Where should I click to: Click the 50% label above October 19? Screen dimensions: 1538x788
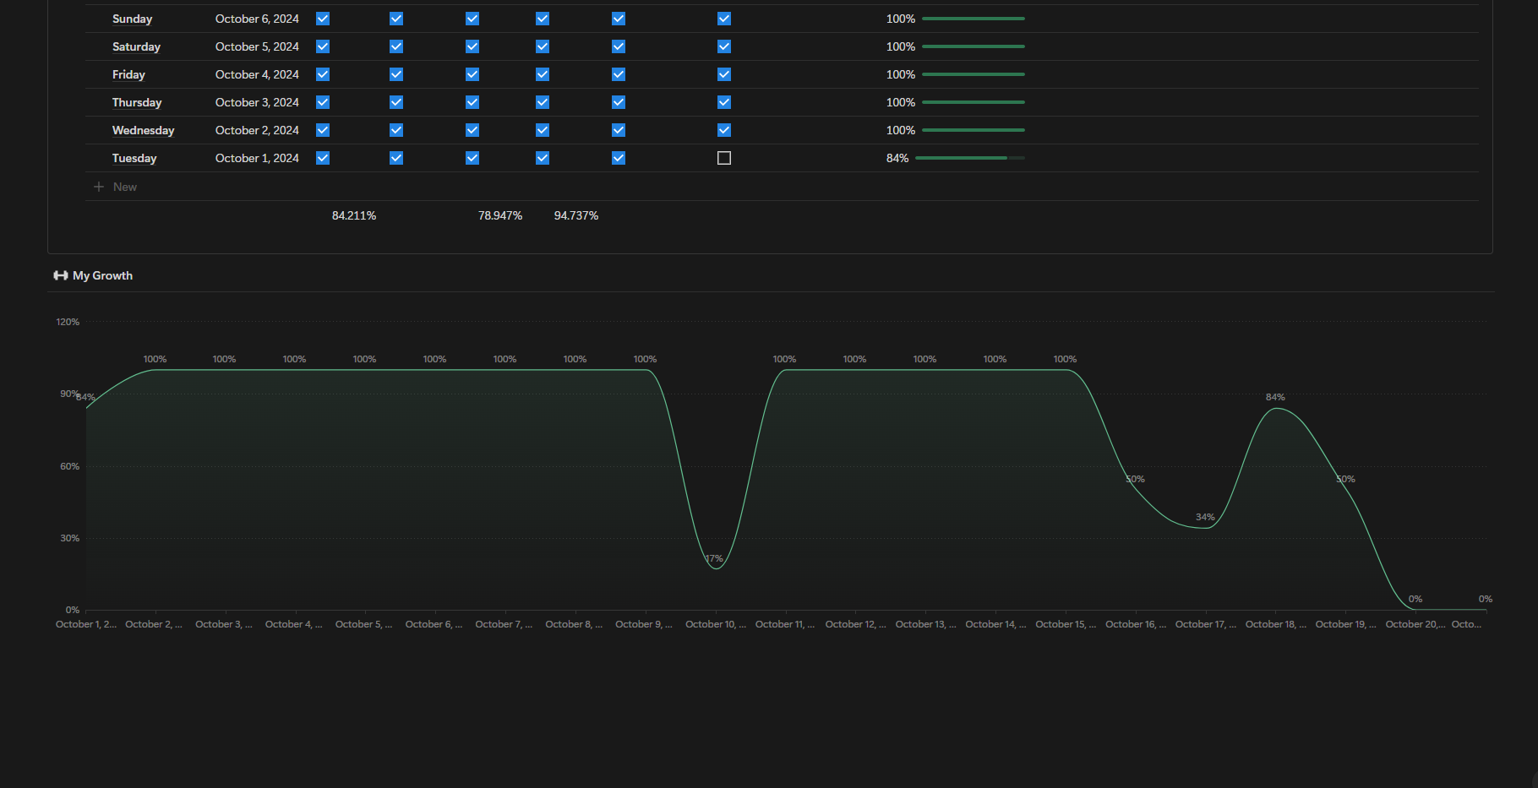click(1345, 479)
